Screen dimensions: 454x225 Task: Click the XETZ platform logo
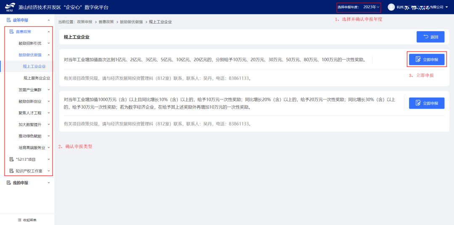pyautogui.click(x=10, y=7)
